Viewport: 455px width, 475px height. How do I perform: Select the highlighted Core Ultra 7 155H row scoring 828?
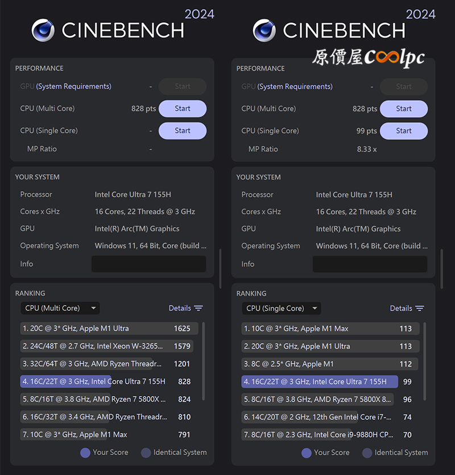[106, 381]
